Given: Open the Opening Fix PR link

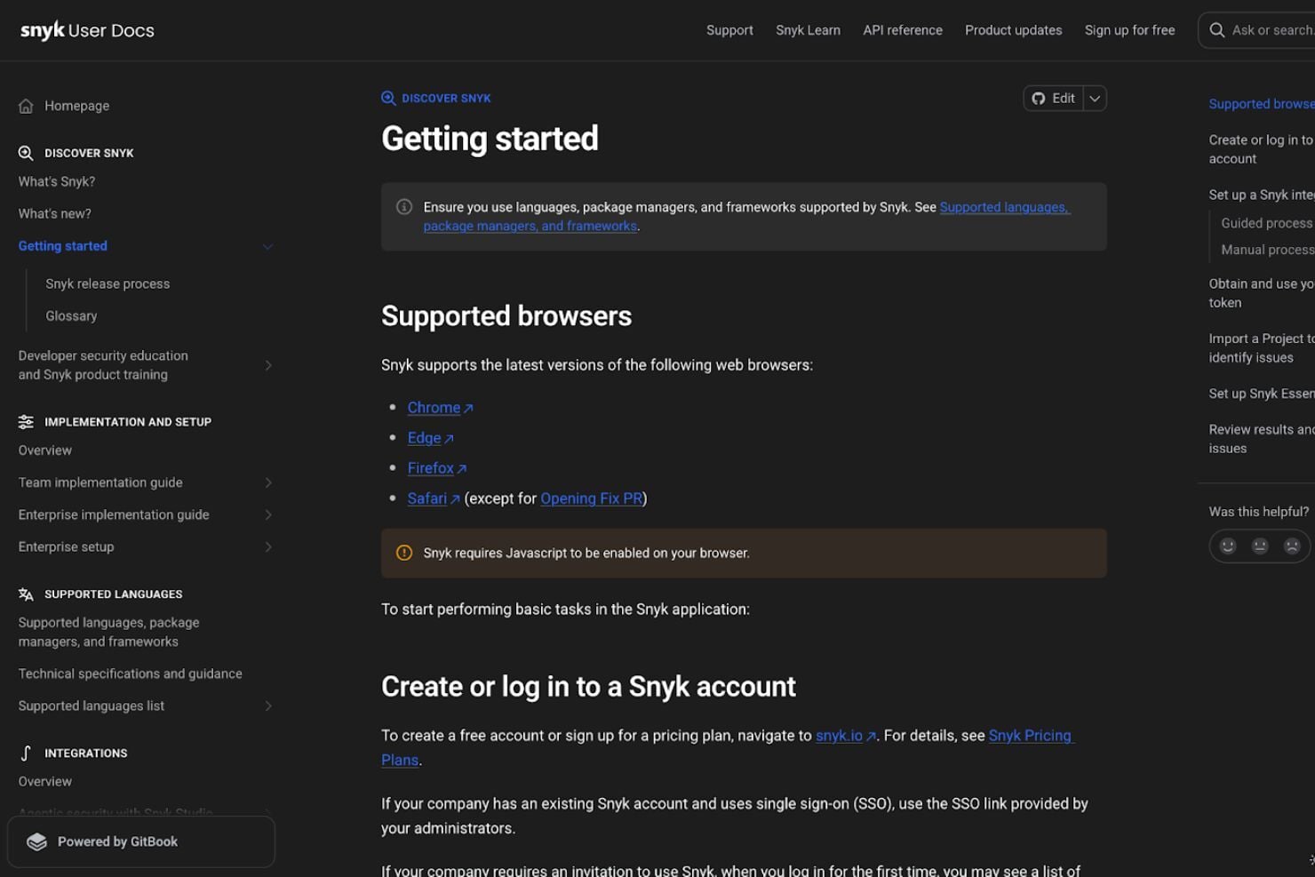Looking at the screenshot, I should (x=591, y=498).
